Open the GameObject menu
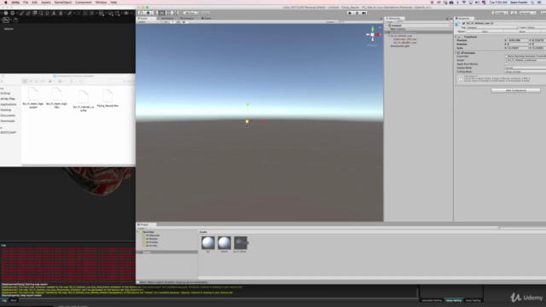546x307 pixels. pyautogui.click(x=62, y=3)
